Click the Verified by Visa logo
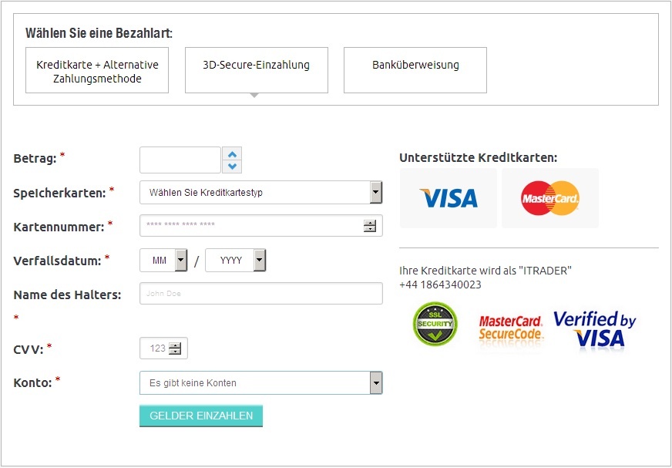The width and height of the screenshot is (672, 468). [594, 329]
